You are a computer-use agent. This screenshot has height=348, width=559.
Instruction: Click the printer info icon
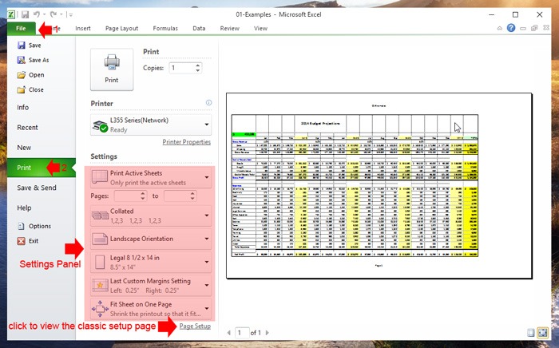coord(208,103)
